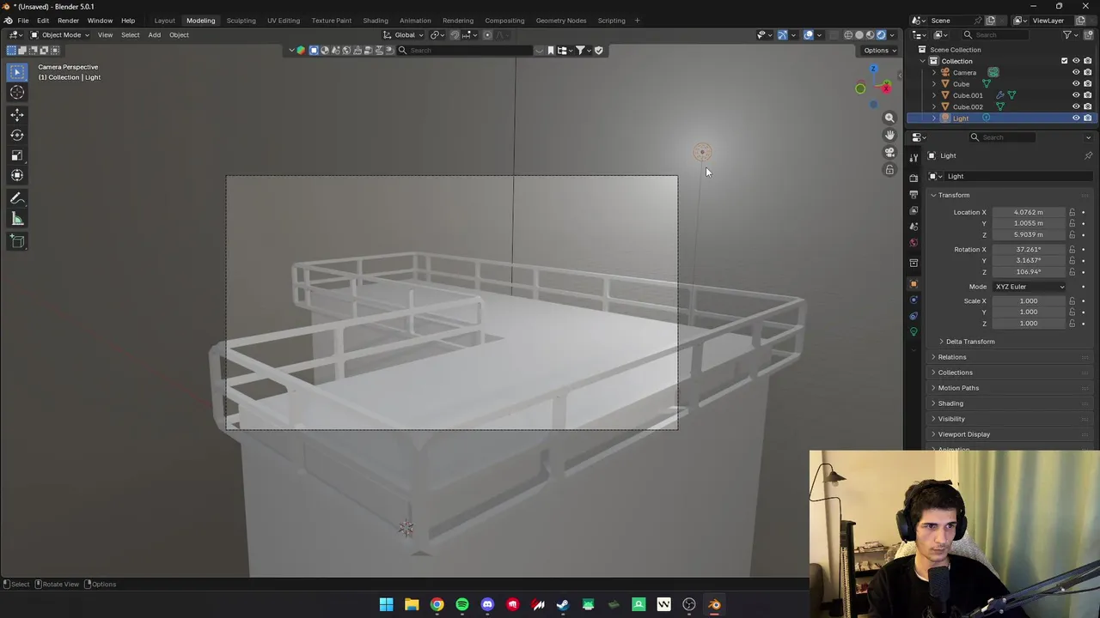Open Spotify from the taskbar
The image size is (1100, 618).
pos(462,605)
